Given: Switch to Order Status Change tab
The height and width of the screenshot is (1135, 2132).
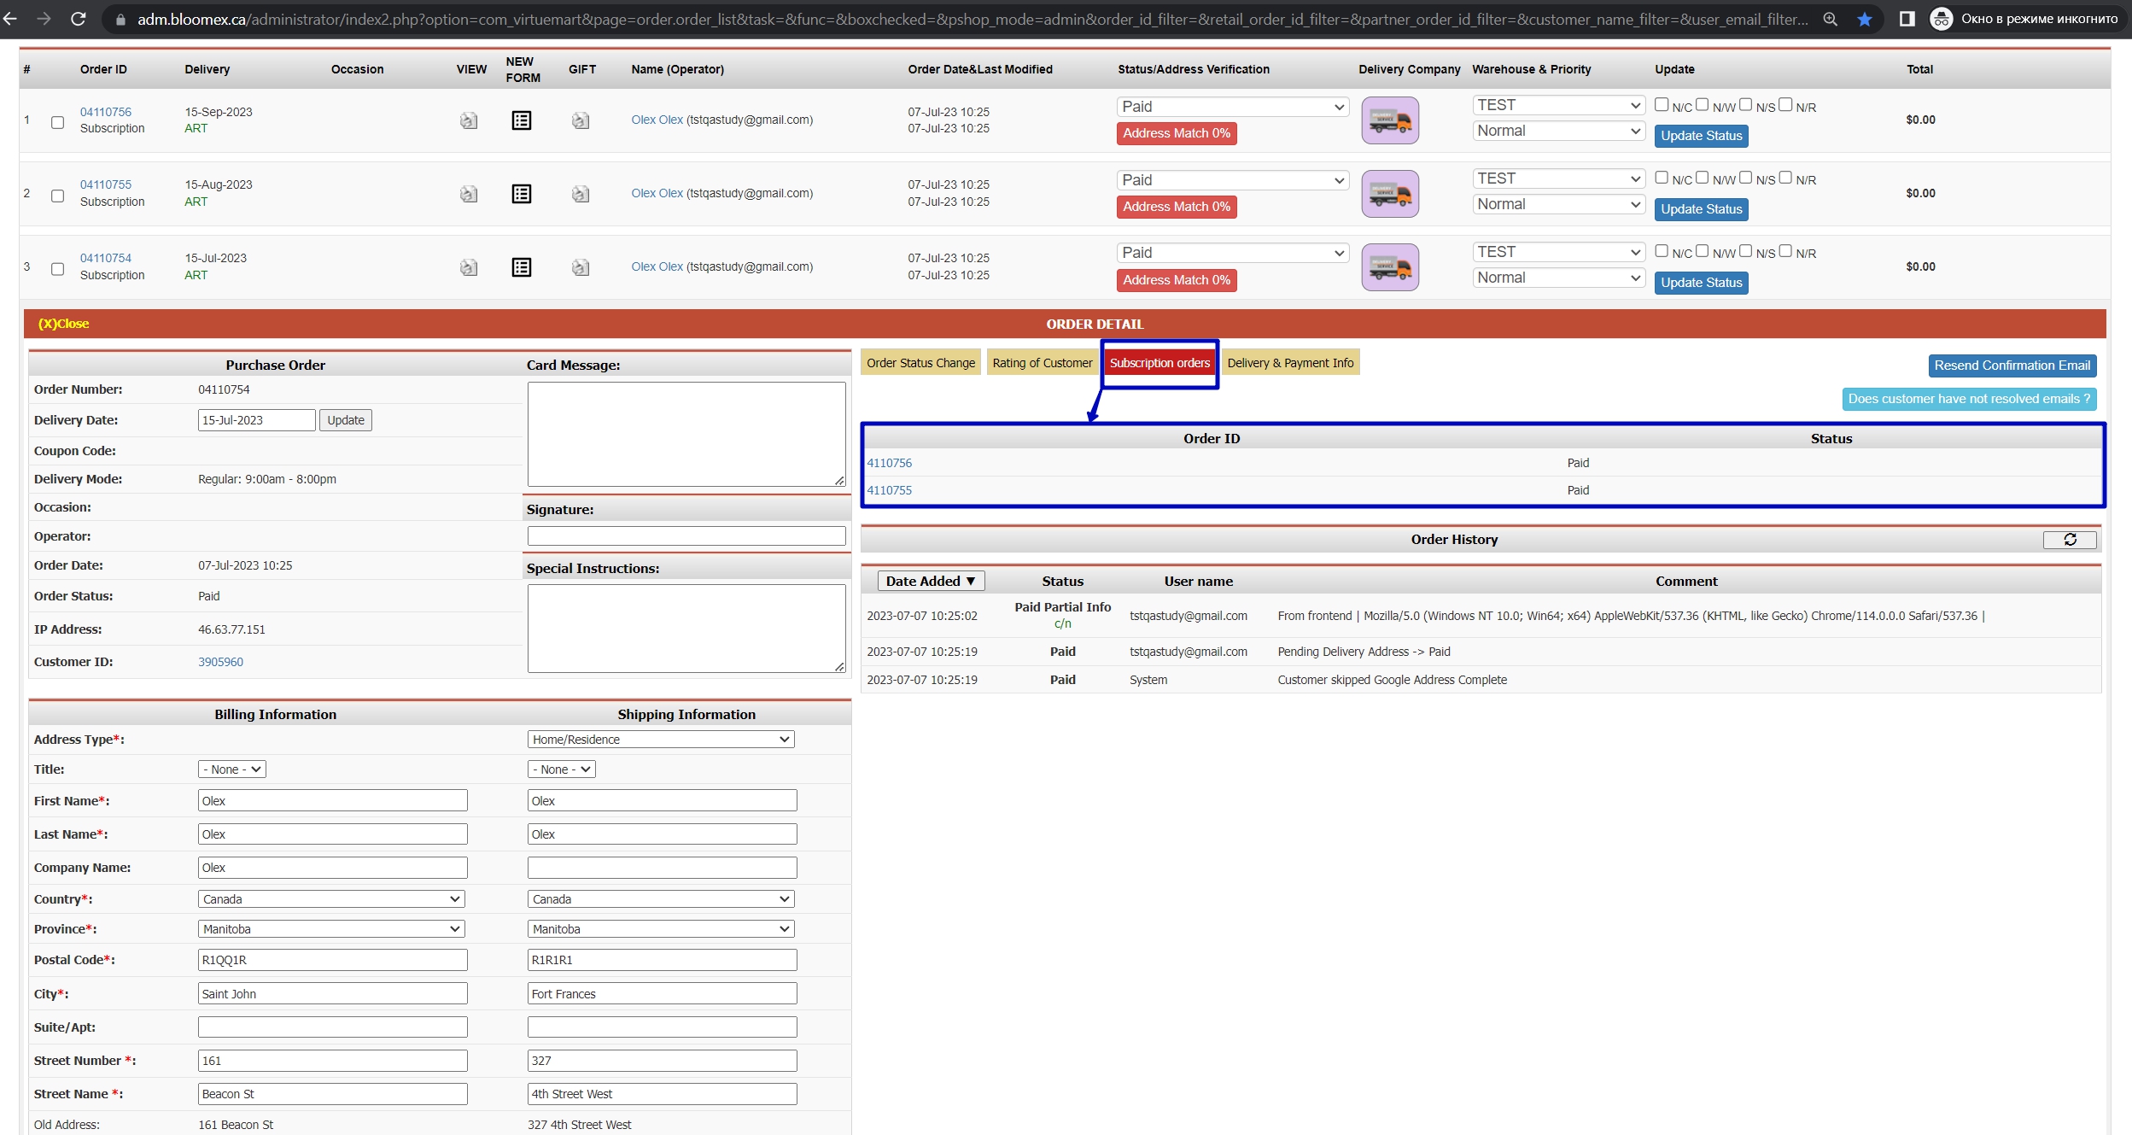Looking at the screenshot, I should [920, 363].
